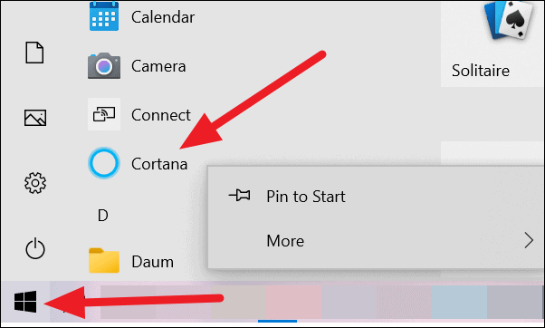
Task: Click the Windows Start button
Action: [x=25, y=302]
